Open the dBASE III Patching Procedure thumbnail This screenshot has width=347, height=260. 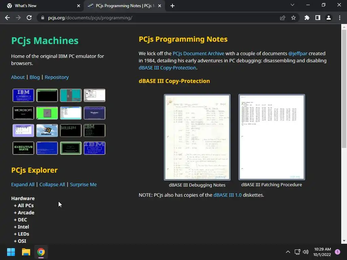[x=272, y=137]
